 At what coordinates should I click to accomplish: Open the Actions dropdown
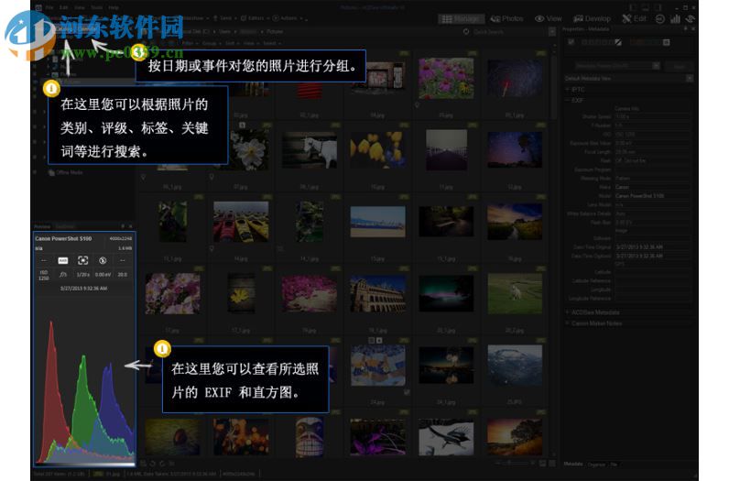(288, 18)
